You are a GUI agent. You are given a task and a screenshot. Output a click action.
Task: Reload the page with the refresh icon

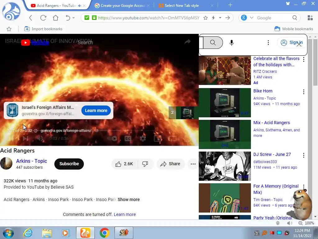coord(43,18)
